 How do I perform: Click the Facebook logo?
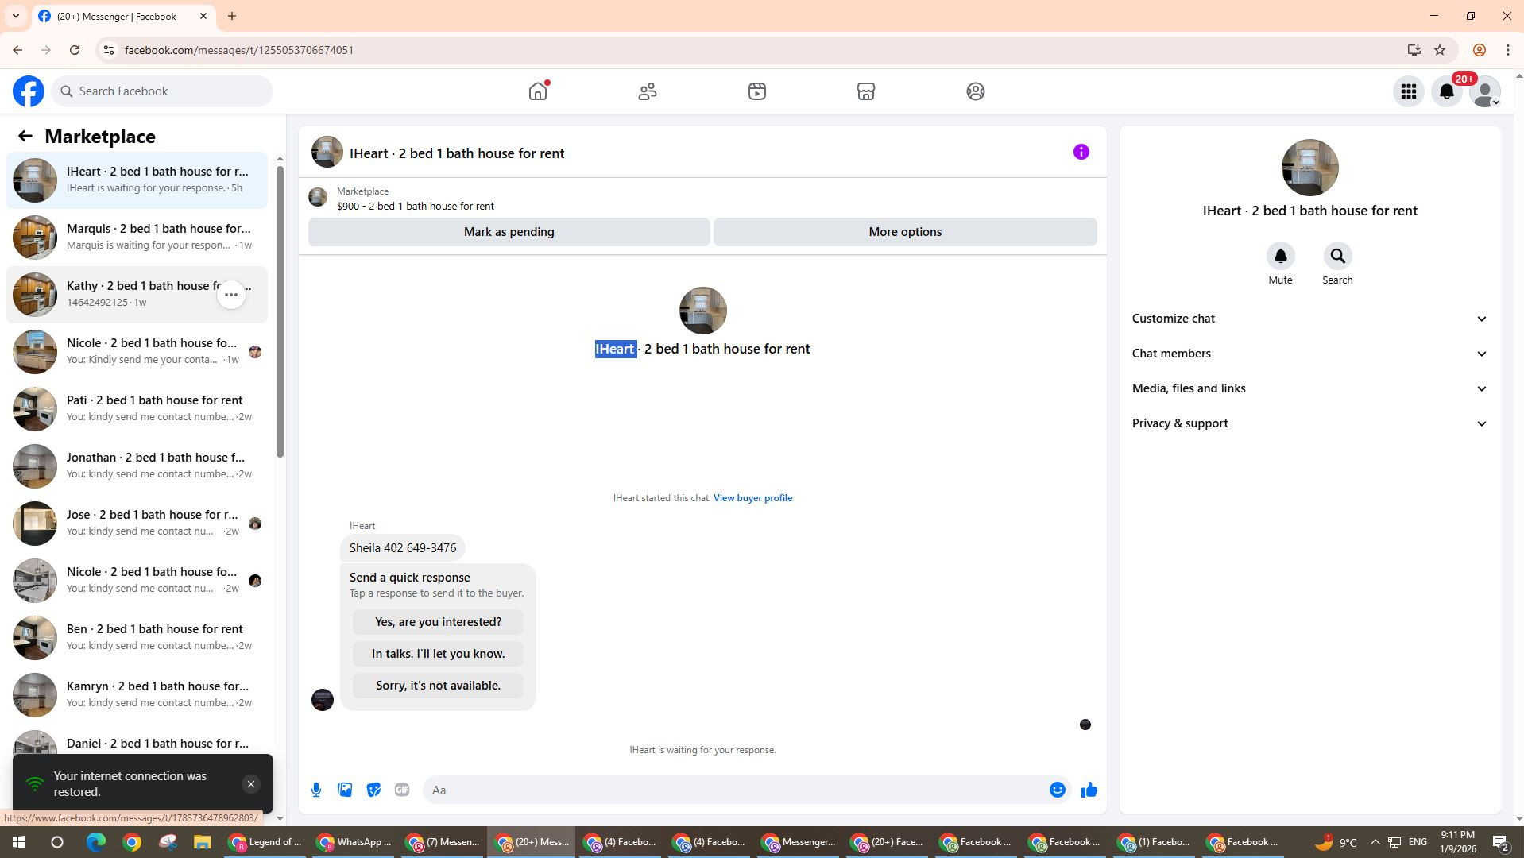click(29, 91)
